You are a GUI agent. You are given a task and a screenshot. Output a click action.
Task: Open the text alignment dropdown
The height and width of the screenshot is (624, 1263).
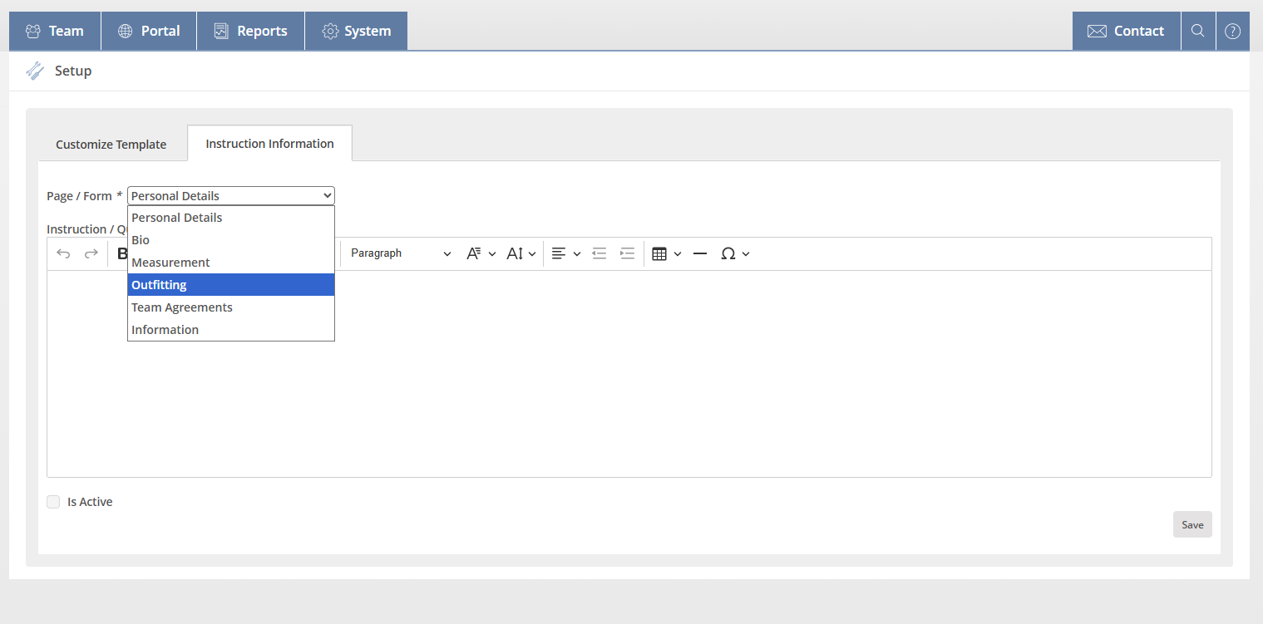[565, 253]
